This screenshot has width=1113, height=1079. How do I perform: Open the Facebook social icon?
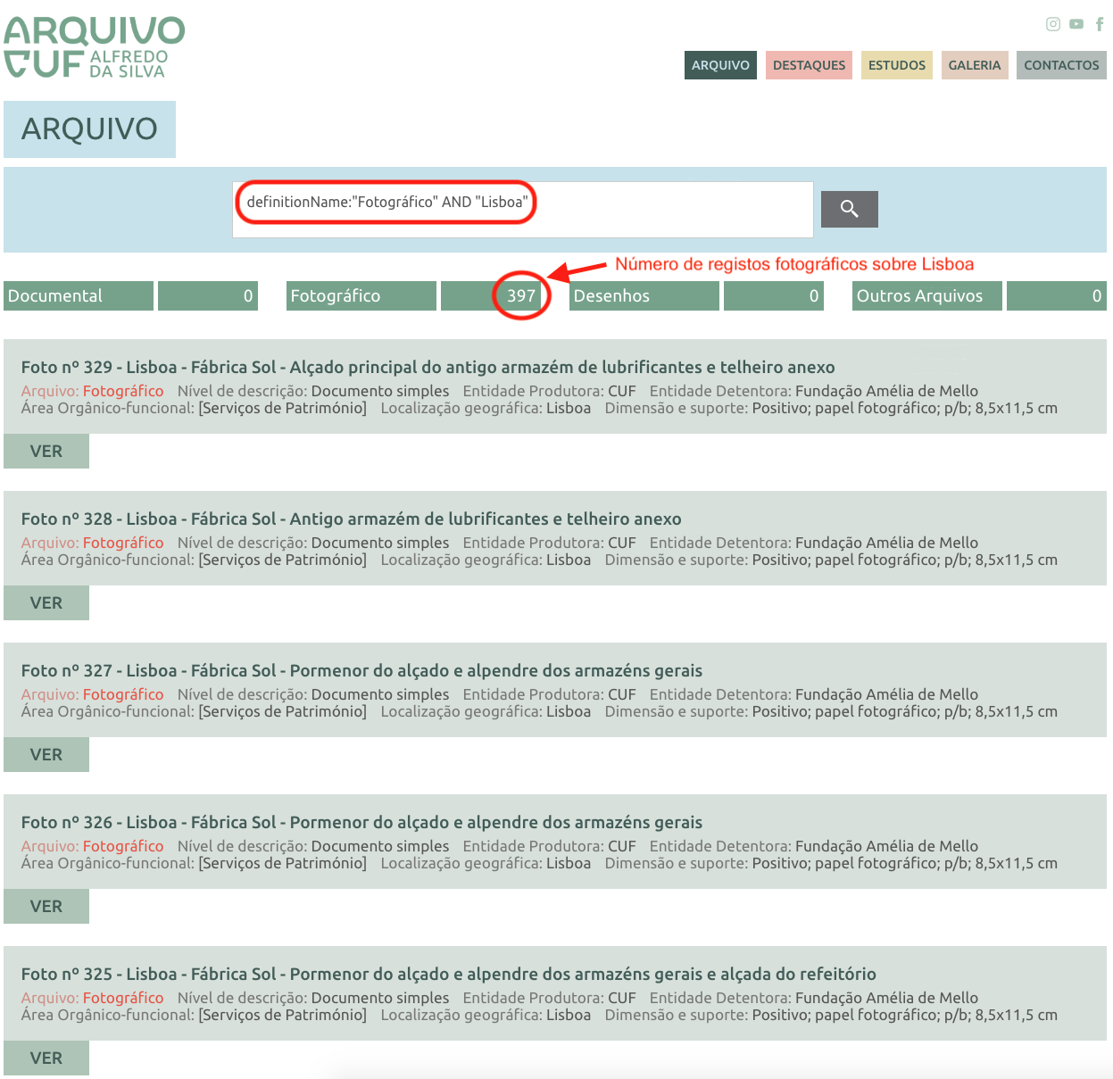(x=1100, y=24)
